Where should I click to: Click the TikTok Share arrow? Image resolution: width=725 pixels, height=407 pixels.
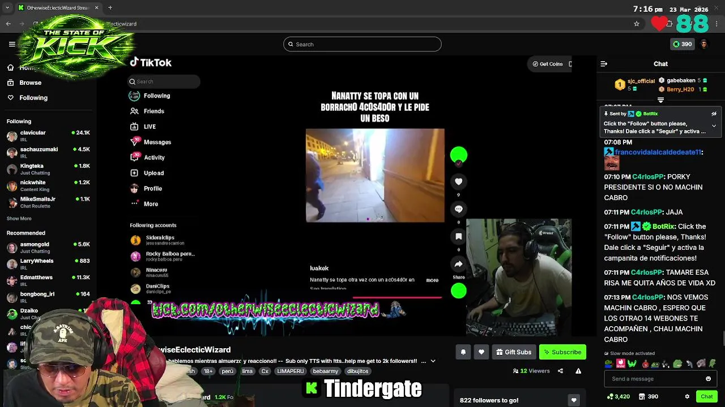(x=459, y=264)
